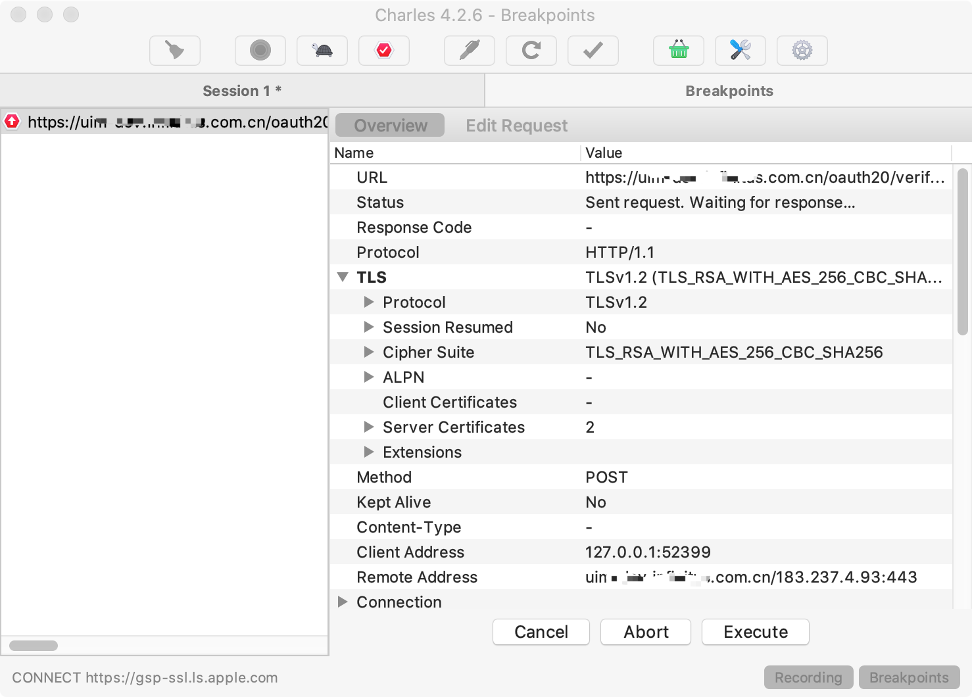Click the repeat request refresh icon
This screenshot has height=697, width=972.
coord(531,51)
